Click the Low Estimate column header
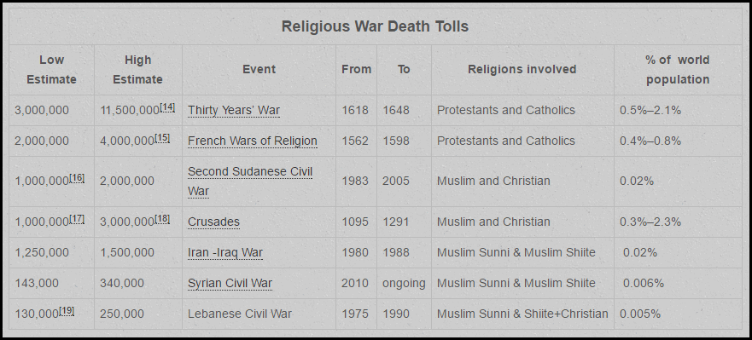752x340 pixels. pyautogui.click(x=51, y=69)
